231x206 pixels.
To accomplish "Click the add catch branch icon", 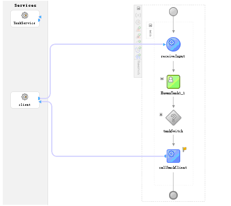I will (x=139, y=29).
